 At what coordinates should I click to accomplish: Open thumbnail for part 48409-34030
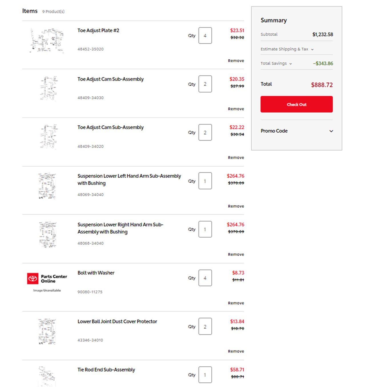pos(49,89)
